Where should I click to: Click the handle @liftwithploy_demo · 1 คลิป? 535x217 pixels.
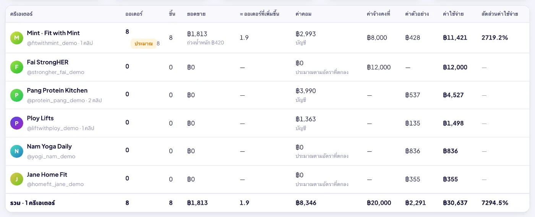[60, 128]
